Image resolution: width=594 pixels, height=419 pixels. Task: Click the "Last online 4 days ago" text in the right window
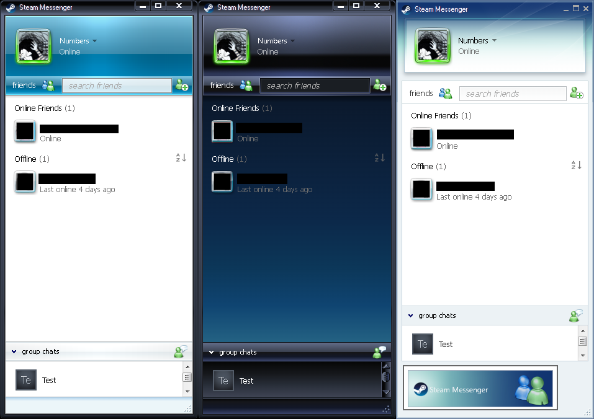(x=474, y=196)
